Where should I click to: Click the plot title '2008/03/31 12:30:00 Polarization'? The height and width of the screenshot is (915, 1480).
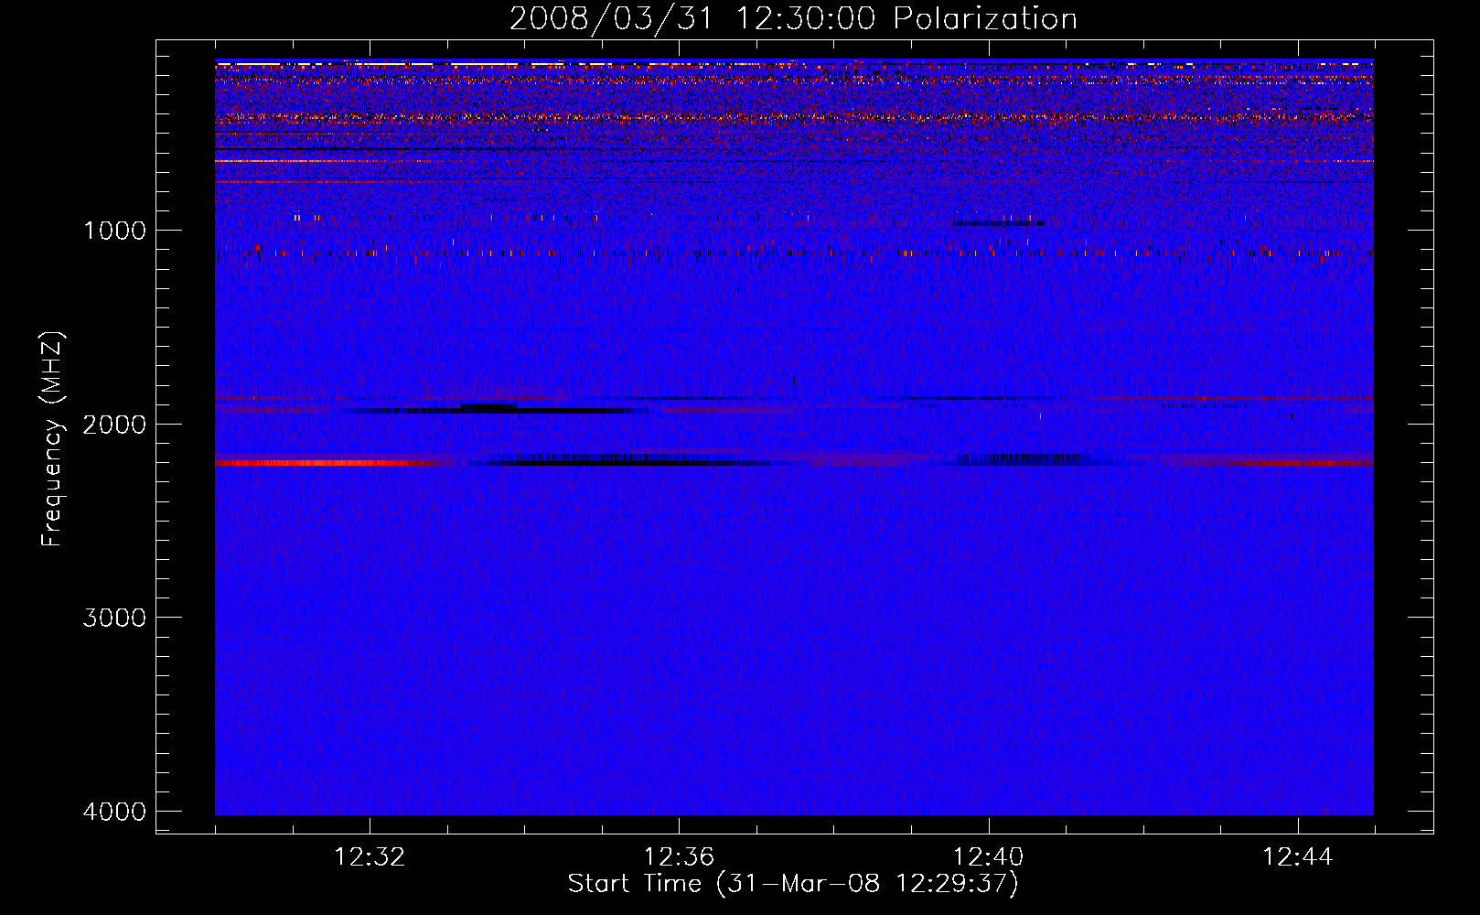[x=793, y=19]
